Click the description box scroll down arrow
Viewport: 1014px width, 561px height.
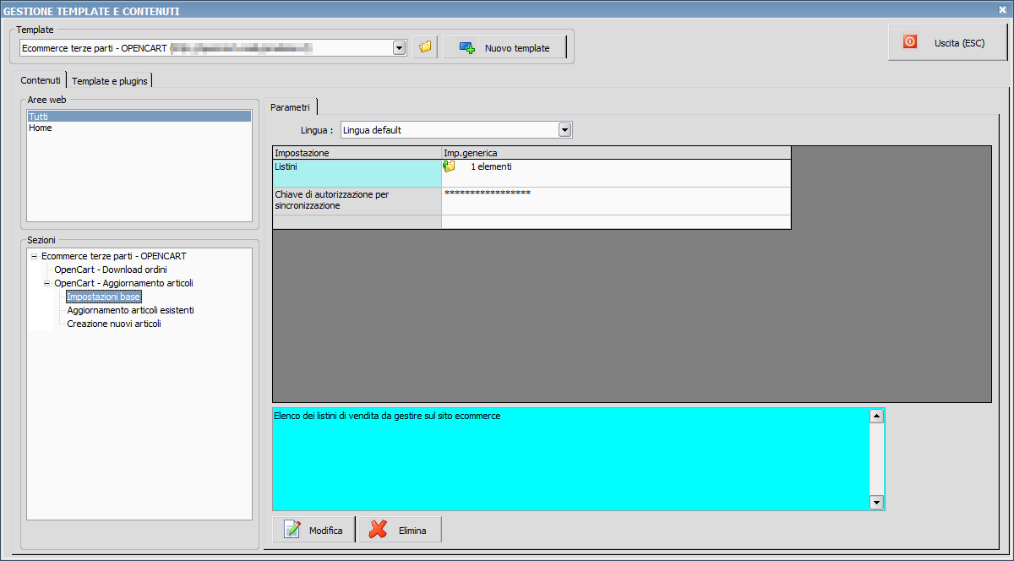coord(876,503)
